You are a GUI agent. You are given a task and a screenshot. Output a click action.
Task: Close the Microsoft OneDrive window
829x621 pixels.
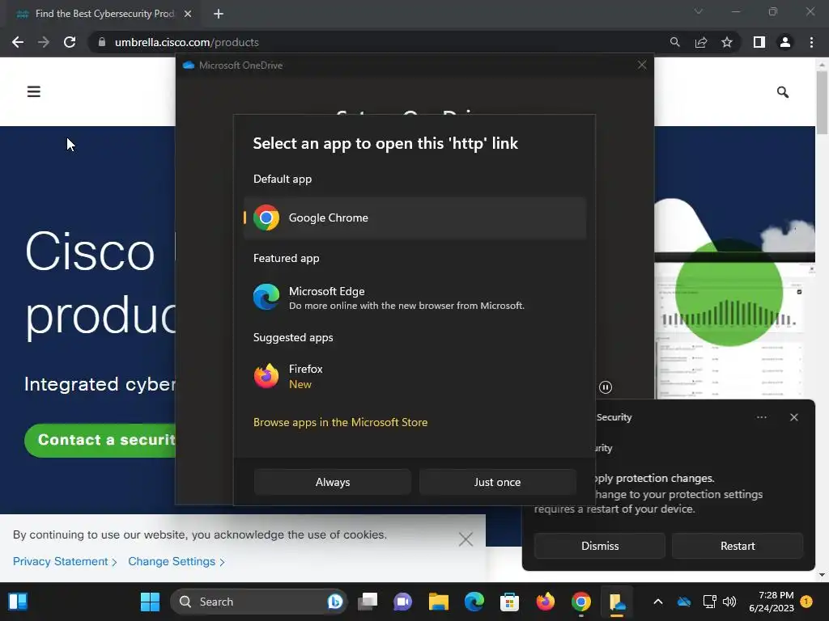pos(642,65)
